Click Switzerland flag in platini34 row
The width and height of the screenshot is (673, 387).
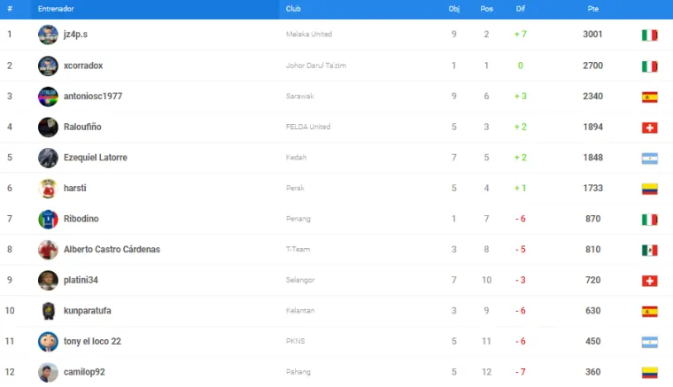pyautogui.click(x=649, y=281)
